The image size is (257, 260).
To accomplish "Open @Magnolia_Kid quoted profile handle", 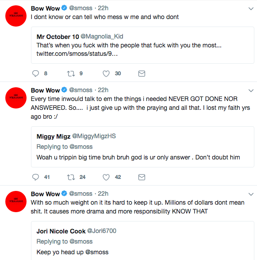I will (102, 36).
